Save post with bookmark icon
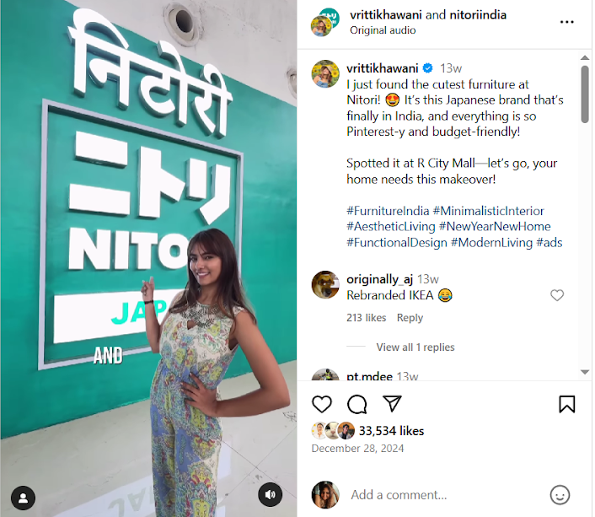This screenshot has width=595, height=517. click(x=567, y=404)
